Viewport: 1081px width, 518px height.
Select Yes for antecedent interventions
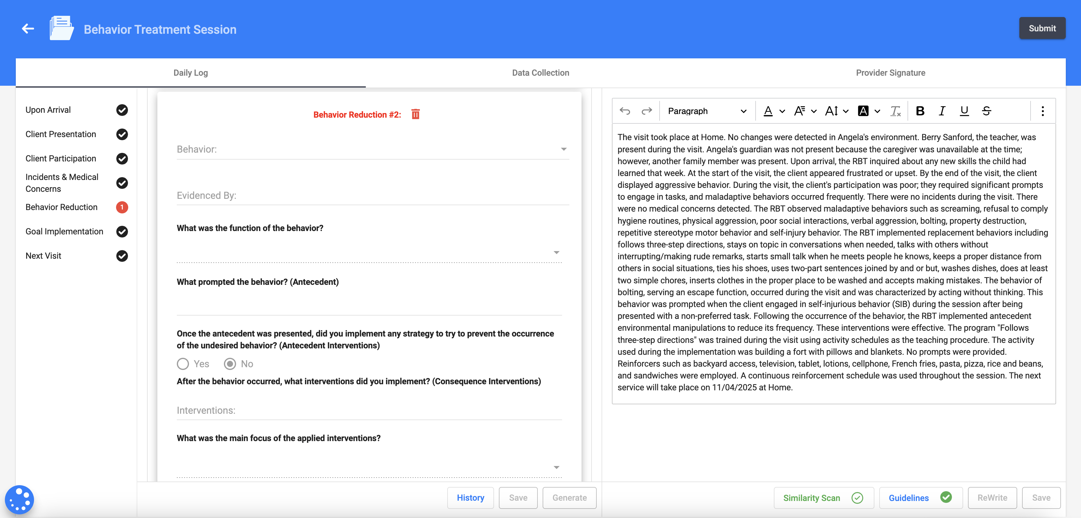pyautogui.click(x=183, y=364)
